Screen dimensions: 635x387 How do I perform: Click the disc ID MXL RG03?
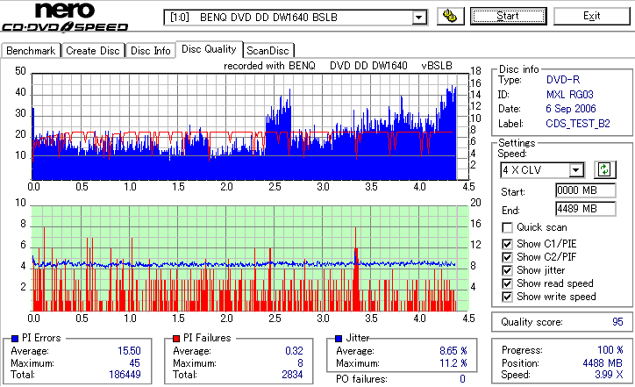570,95
